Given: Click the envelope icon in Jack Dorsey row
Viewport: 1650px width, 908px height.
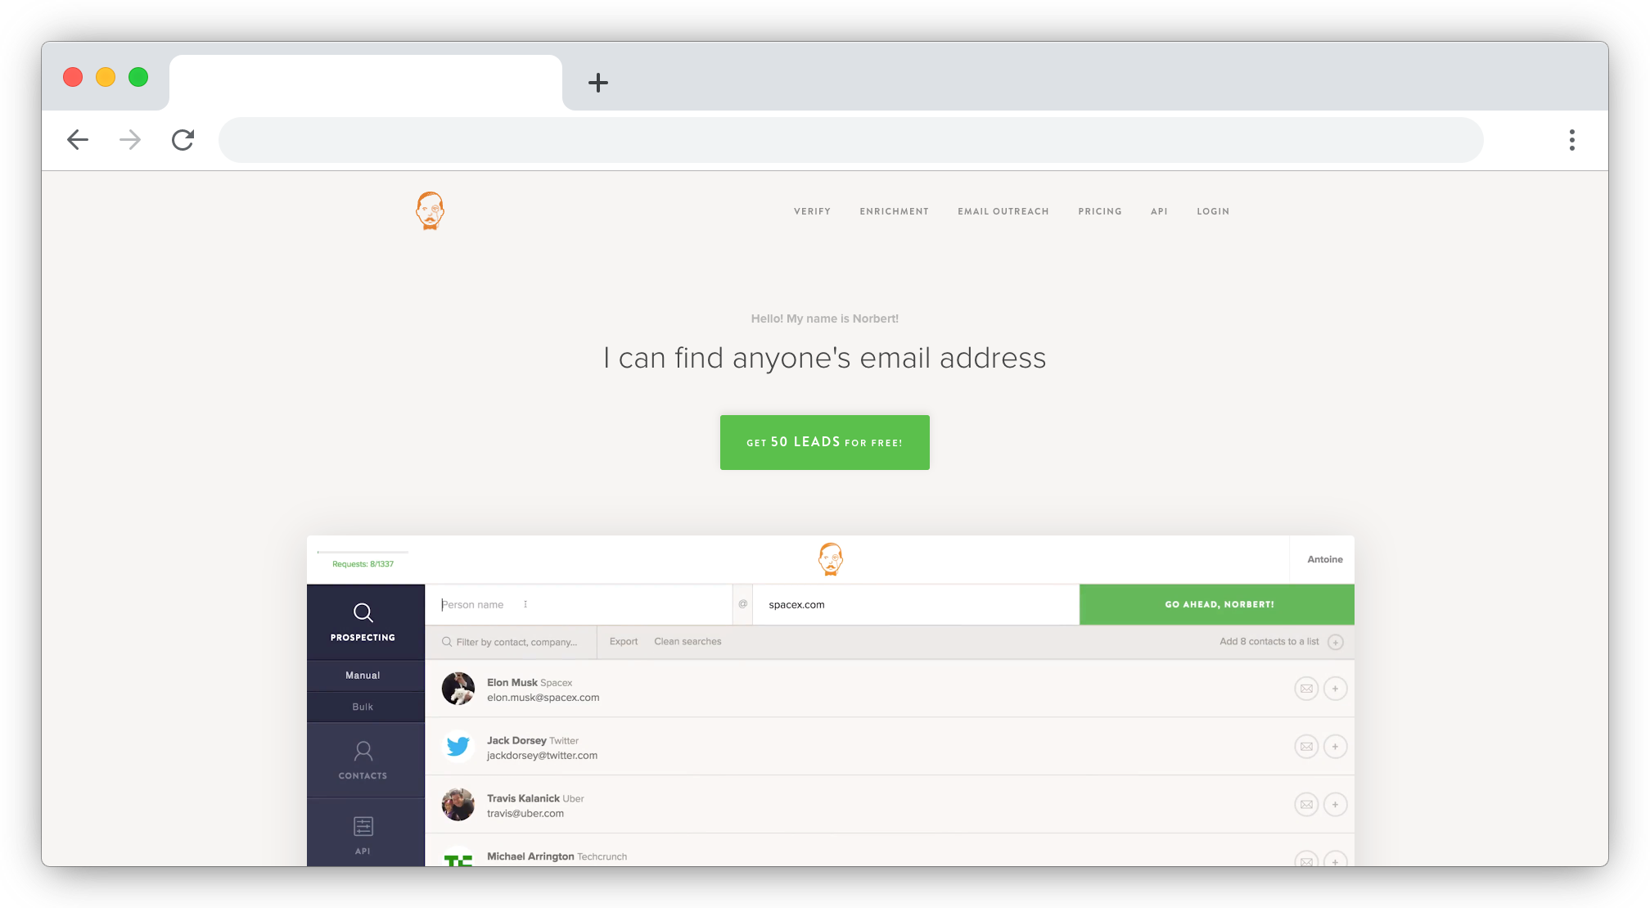Looking at the screenshot, I should (1306, 747).
